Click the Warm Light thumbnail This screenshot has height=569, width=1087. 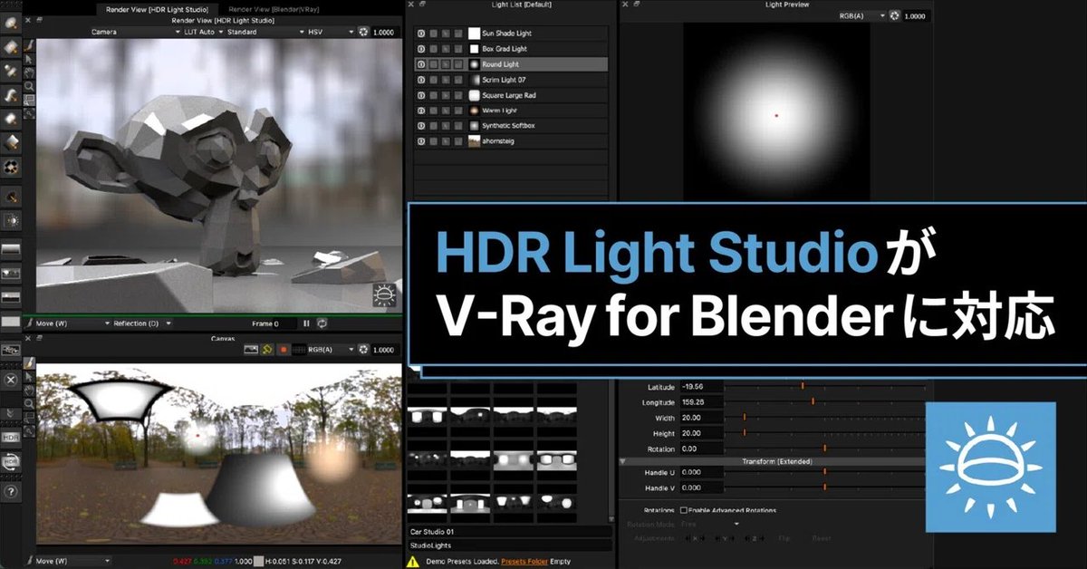[474, 111]
